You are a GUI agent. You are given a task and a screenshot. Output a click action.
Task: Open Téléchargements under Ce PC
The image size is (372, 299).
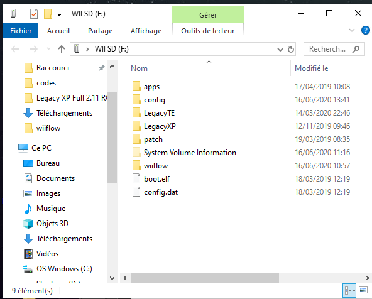point(64,239)
